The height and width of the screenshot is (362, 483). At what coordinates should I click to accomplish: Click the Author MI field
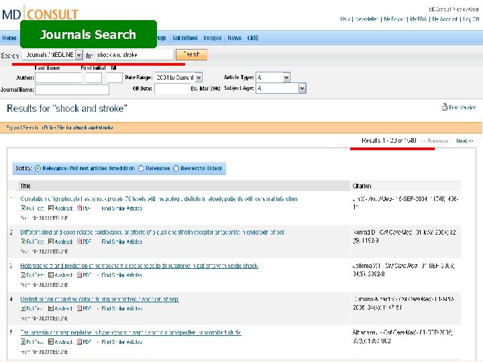coord(114,78)
